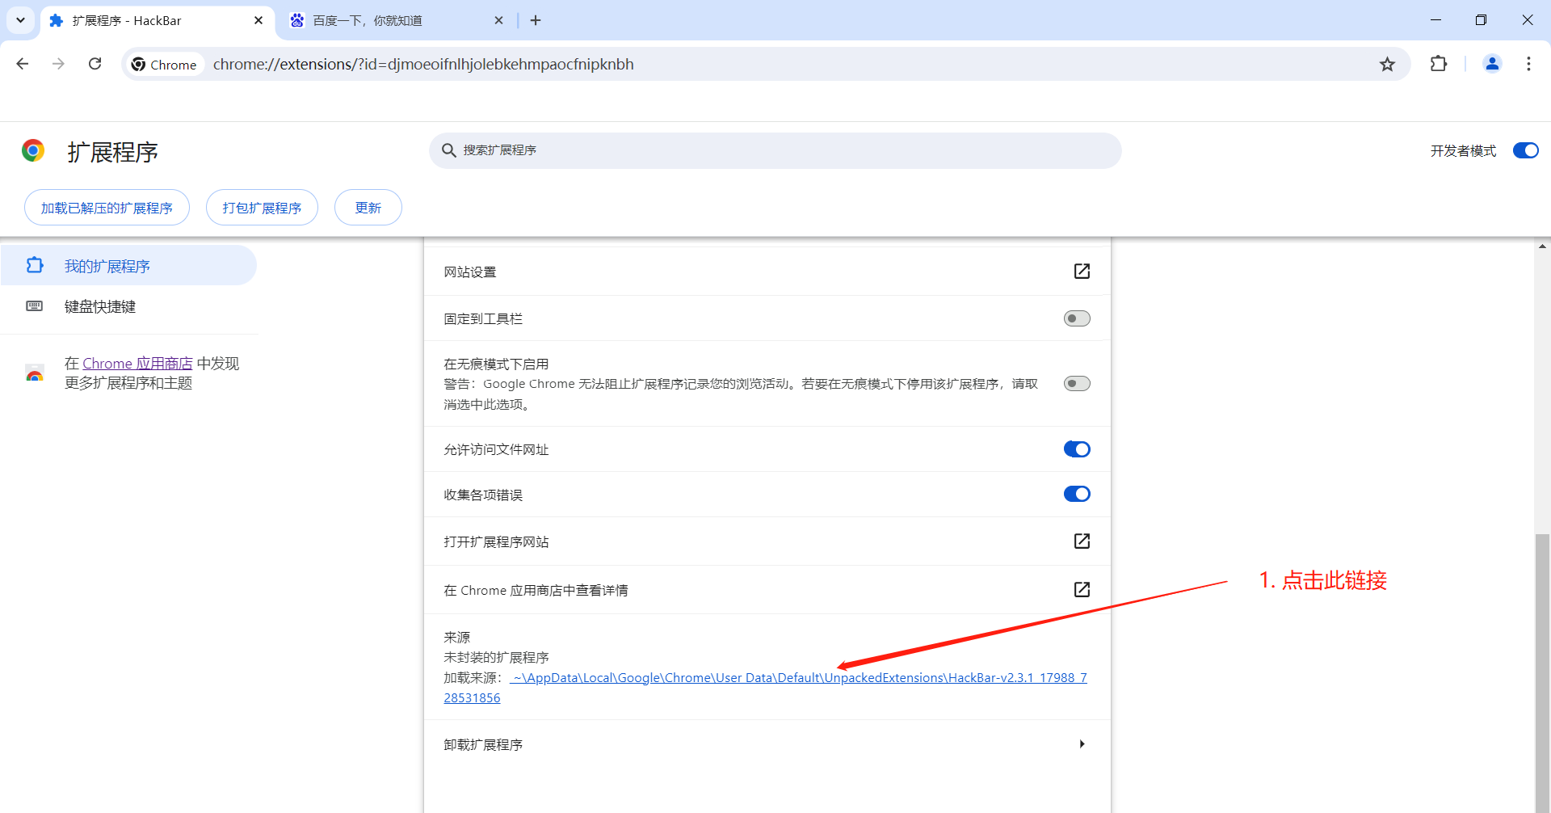Click the 我的扩展程序 sidebar icon
This screenshot has width=1551, height=813.
(35, 265)
